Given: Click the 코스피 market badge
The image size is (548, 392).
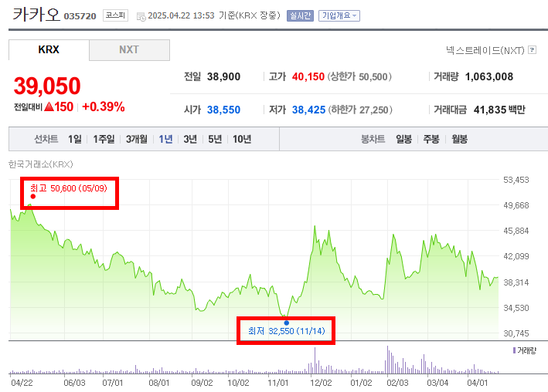Looking at the screenshot, I should (115, 15).
